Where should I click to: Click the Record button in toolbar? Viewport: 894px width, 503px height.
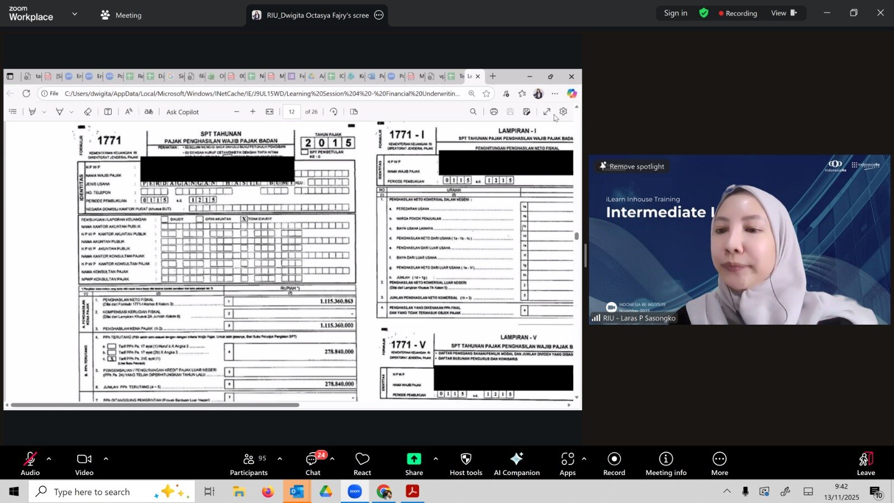tap(614, 464)
